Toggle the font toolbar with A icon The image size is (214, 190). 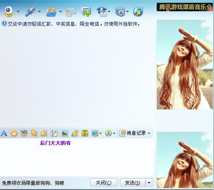click(x=4, y=133)
